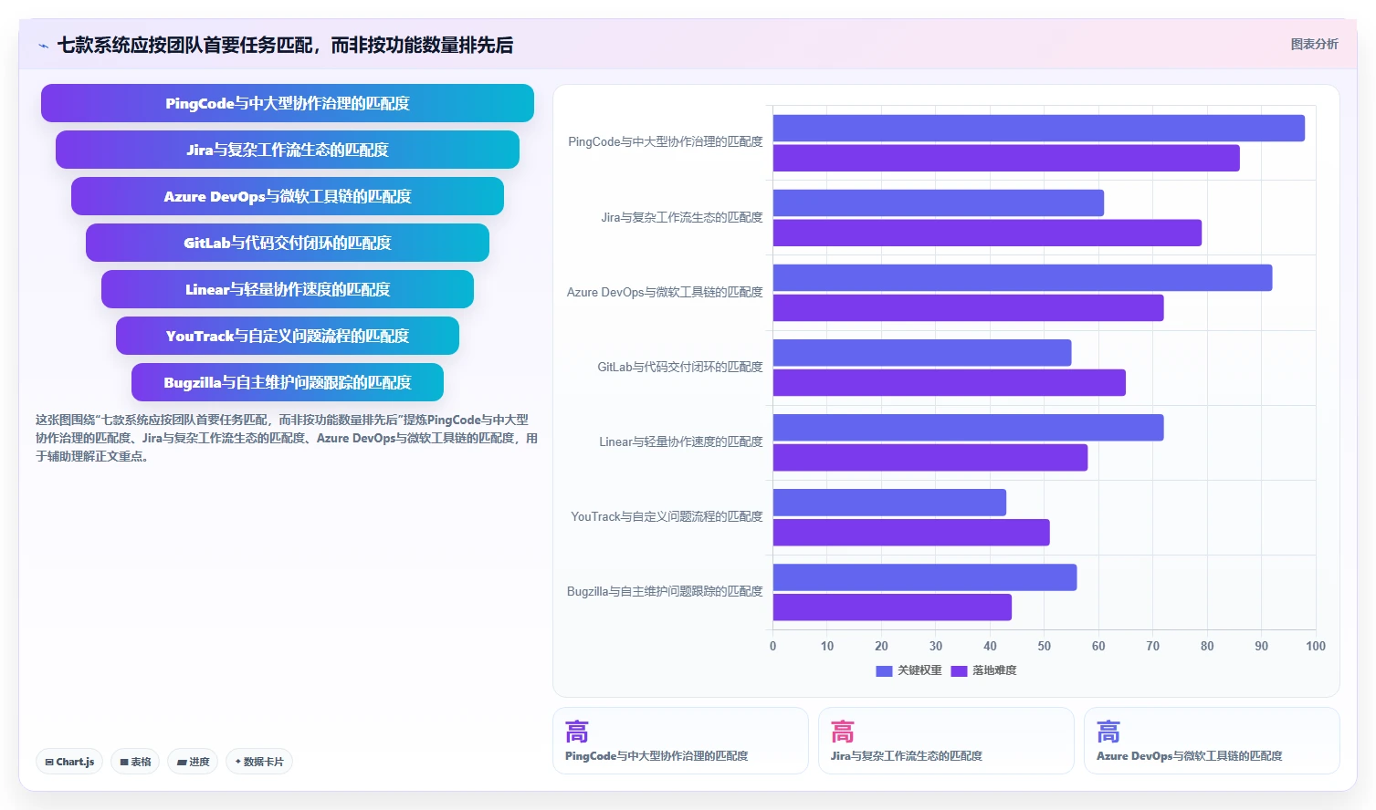Click the Azure DevOps 落地难度 bar
The image size is (1376, 810).
click(968, 307)
